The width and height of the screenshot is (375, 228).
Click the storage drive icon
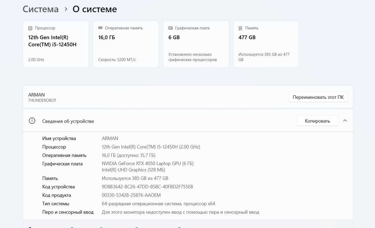[240, 28]
